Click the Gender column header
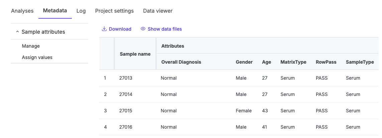The image size is (382, 138). pyautogui.click(x=244, y=62)
